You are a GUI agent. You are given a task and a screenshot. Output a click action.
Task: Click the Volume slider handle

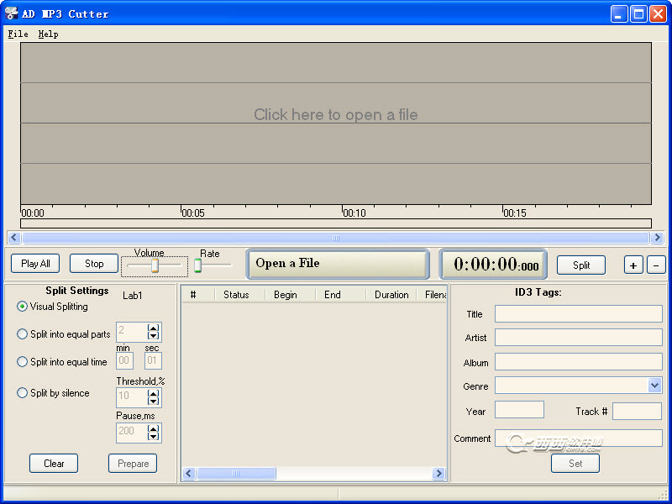click(155, 265)
